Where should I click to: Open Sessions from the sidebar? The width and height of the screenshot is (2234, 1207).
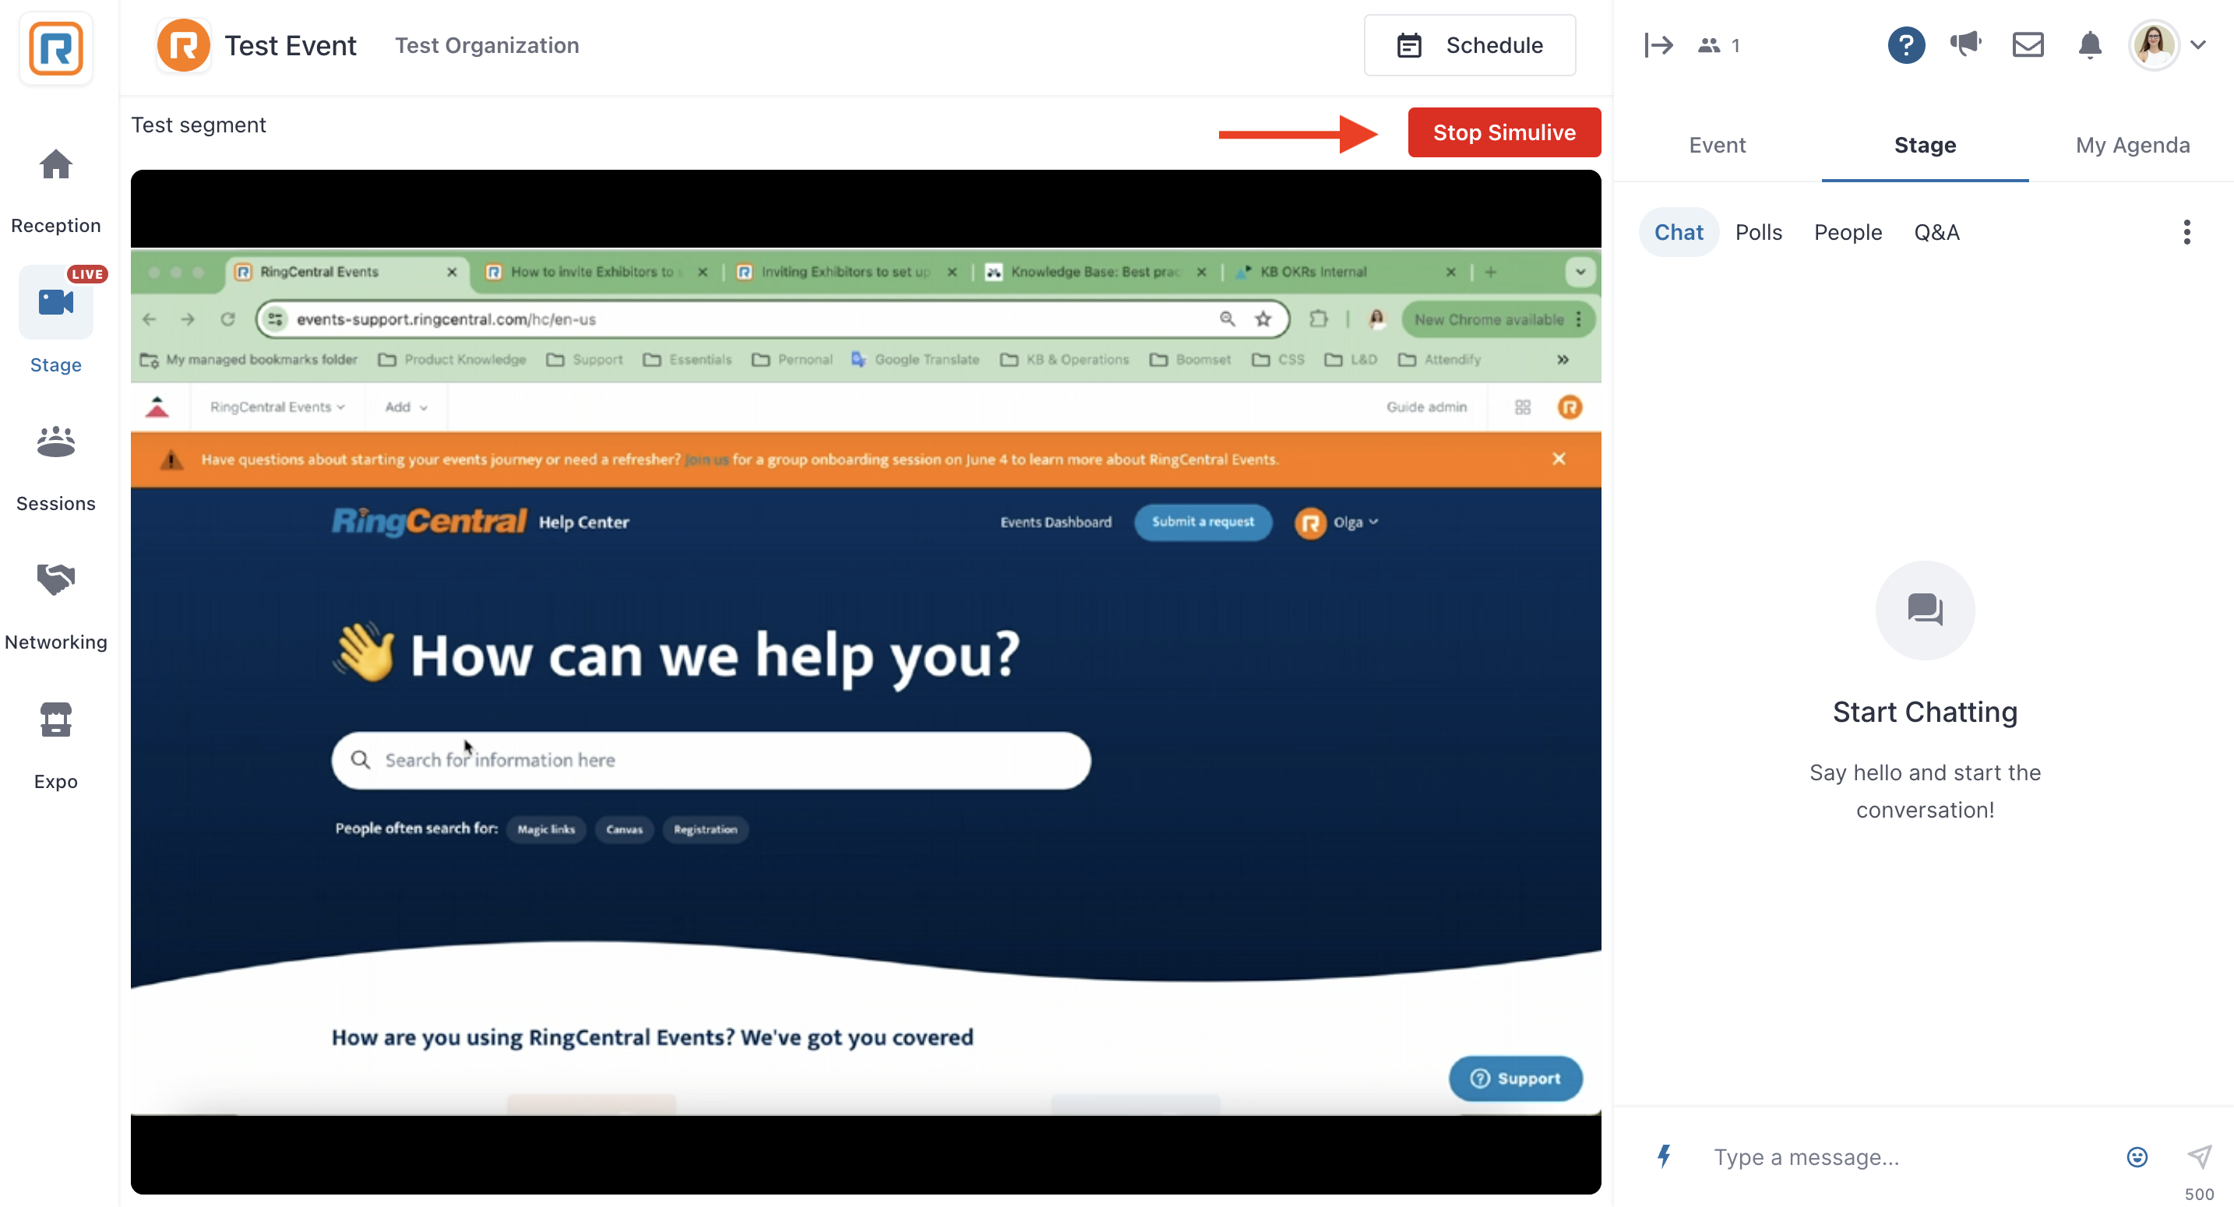click(55, 469)
